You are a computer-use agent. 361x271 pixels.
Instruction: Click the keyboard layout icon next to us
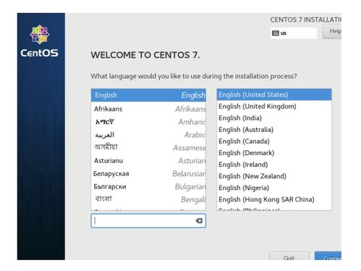[275, 33]
